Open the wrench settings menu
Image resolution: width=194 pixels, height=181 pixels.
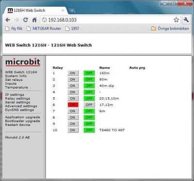click(186, 20)
